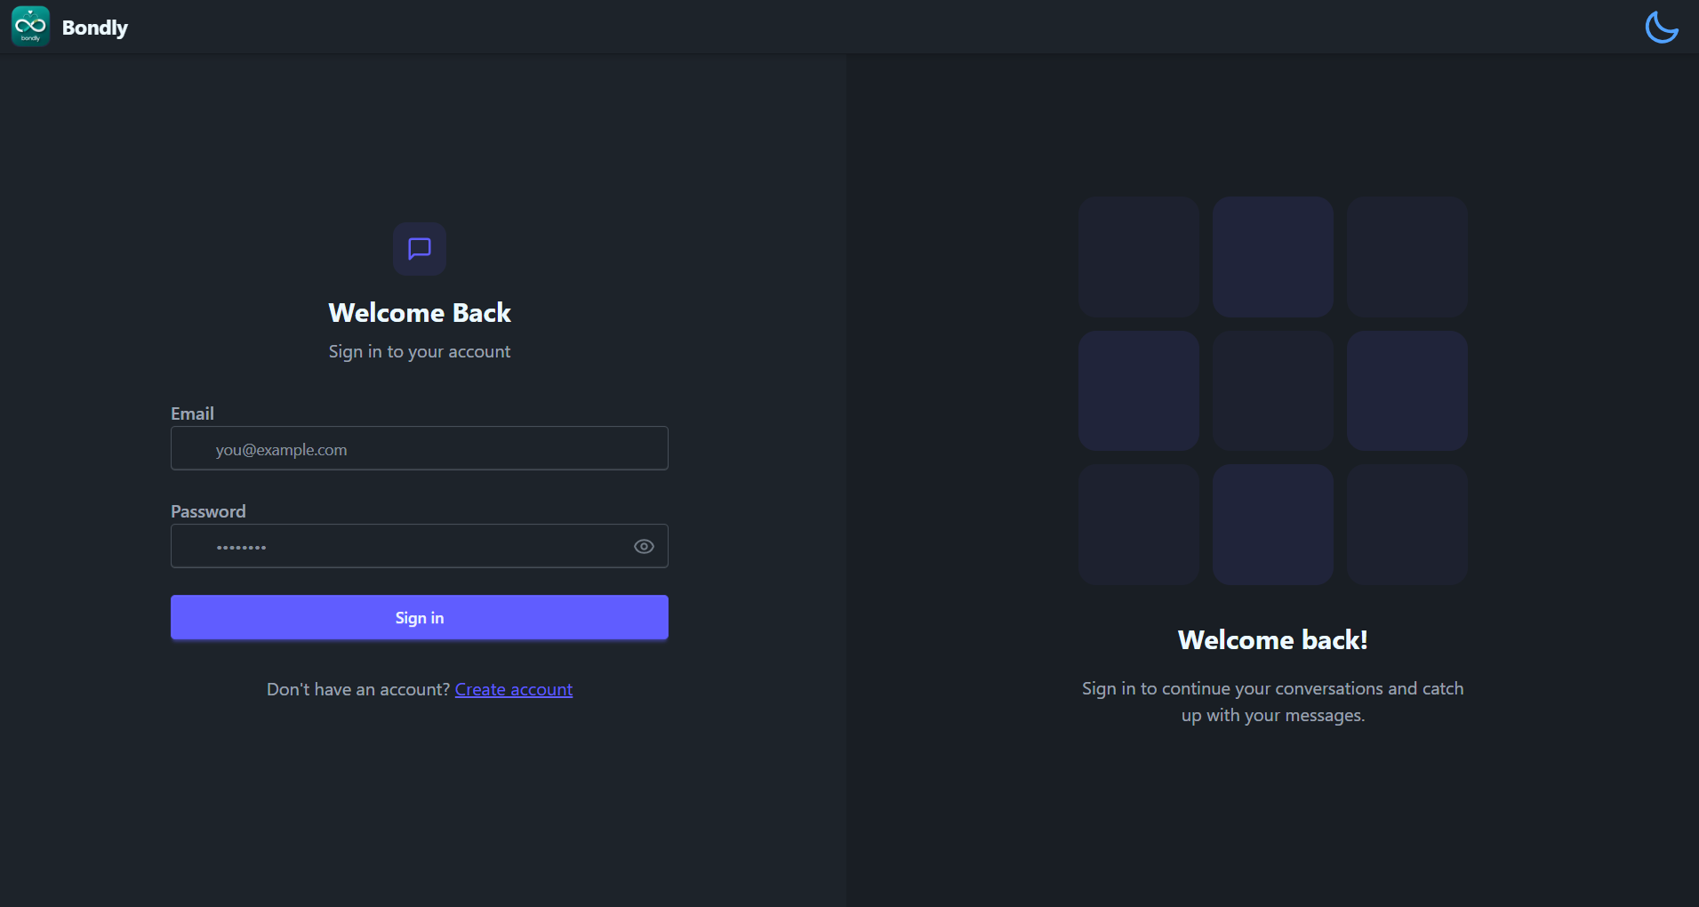Click the 'Welcome back!' heading on right panel
The image size is (1699, 907).
point(1272,639)
